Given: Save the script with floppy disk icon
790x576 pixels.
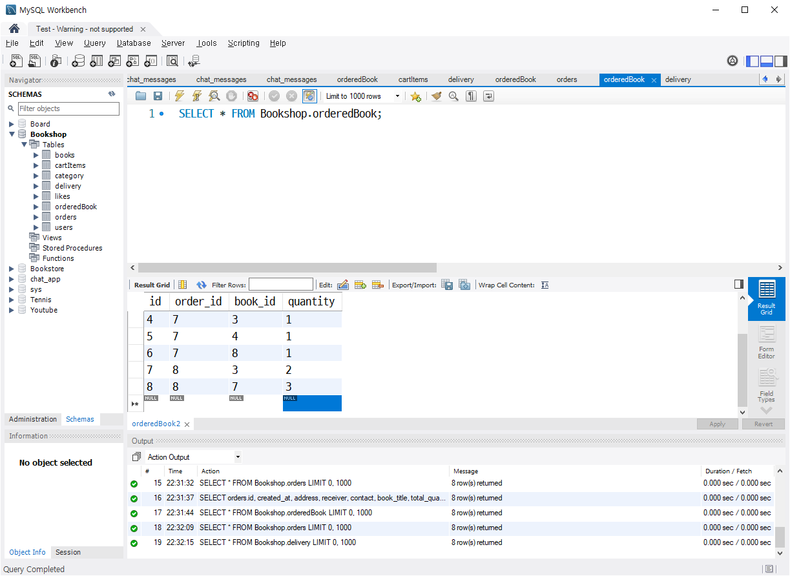Looking at the screenshot, I should point(158,96).
